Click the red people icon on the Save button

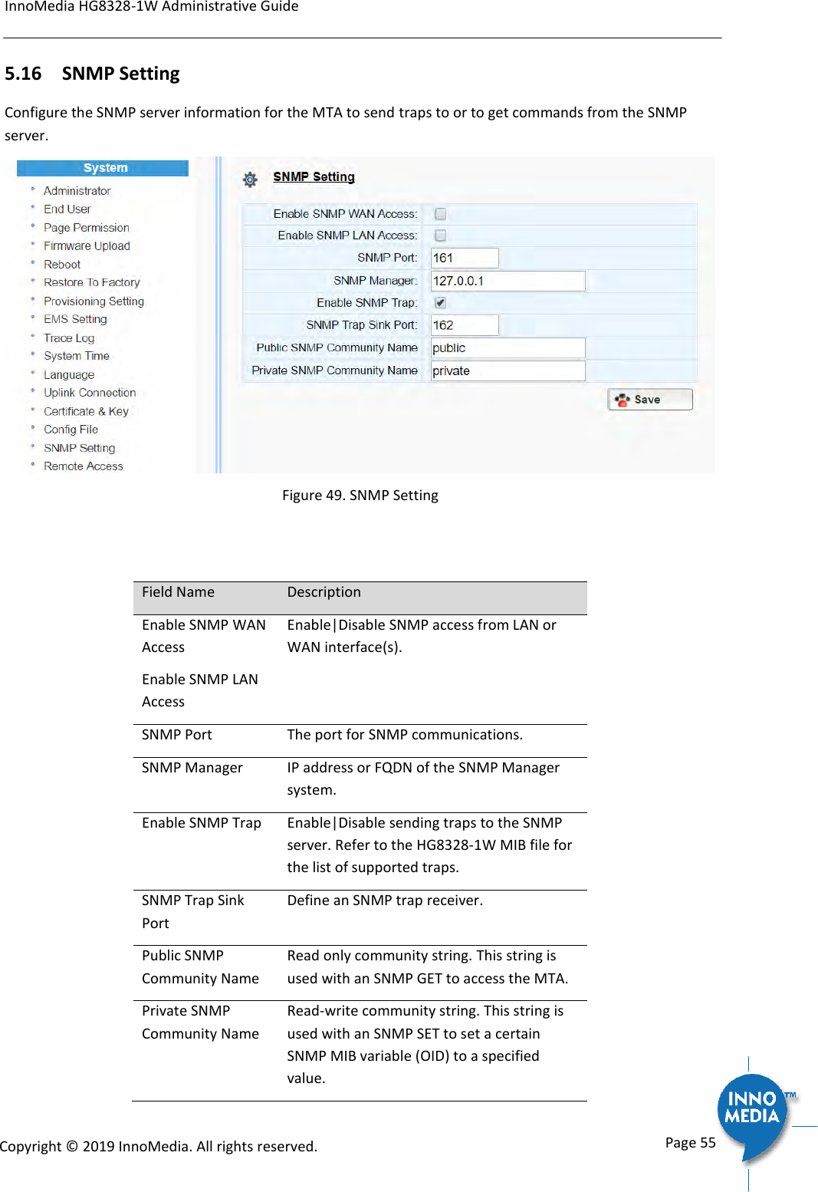pyautogui.click(x=623, y=399)
